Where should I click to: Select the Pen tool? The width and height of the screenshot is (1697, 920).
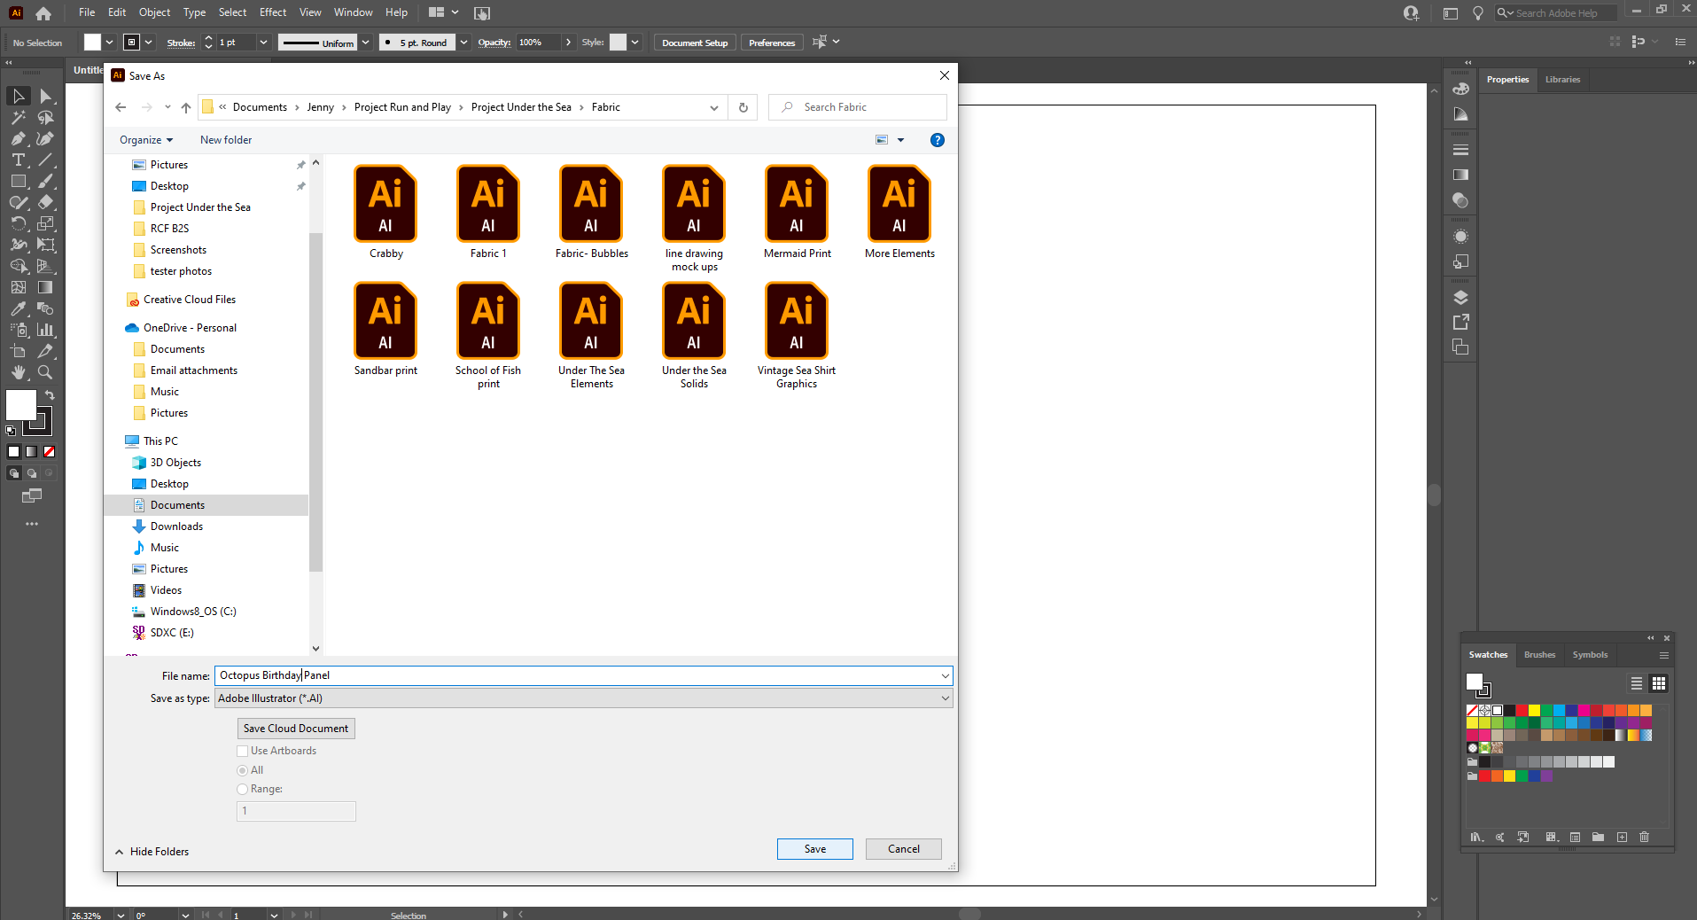[19, 138]
